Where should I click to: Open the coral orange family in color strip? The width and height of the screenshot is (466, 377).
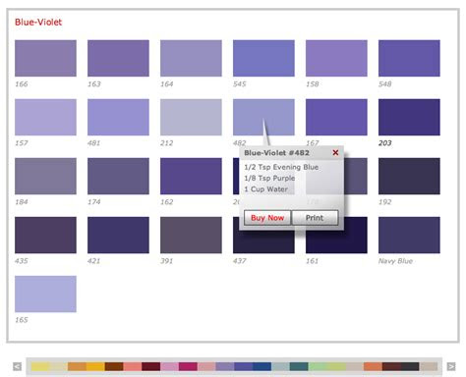tap(373, 366)
